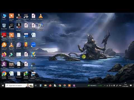This screenshot has height=100, width=134.
Task: Switch to Firefox on the taskbar
Action: pyautogui.click(x=50, y=86)
